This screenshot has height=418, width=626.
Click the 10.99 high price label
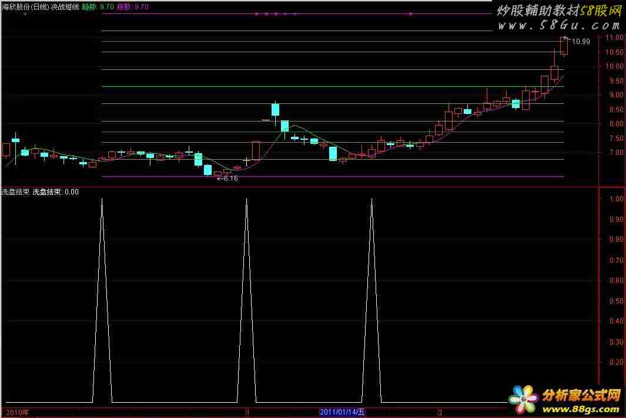pyautogui.click(x=581, y=42)
